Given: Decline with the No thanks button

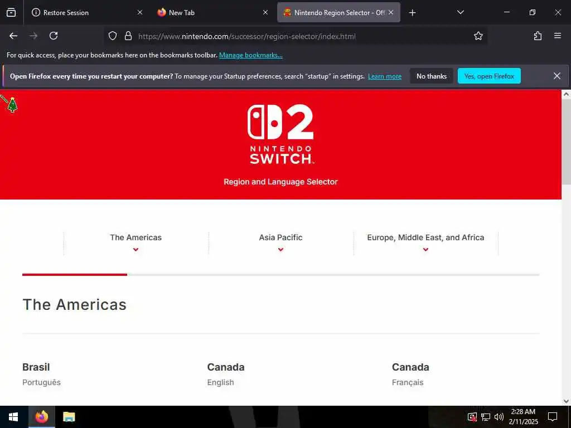Looking at the screenshot, I should 432,76.
